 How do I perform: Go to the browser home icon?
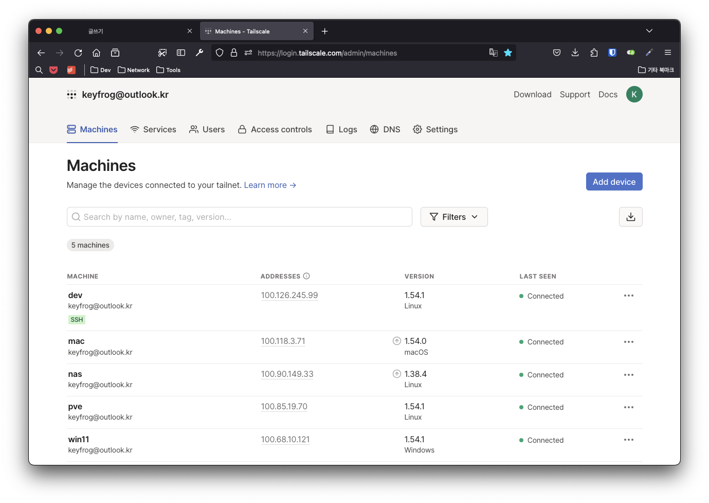click(96, 53)
